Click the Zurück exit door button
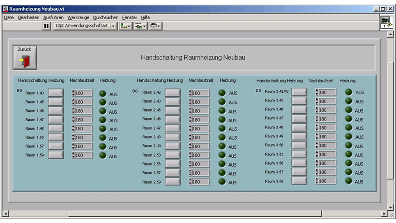 point(25,58)
